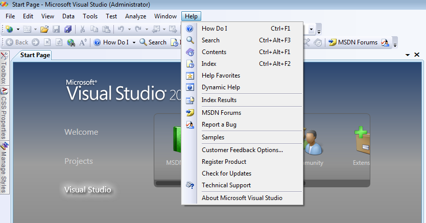Click the Copy toolbar icon
The height and width of the screenshot is (223, 426).
[94, 29]
